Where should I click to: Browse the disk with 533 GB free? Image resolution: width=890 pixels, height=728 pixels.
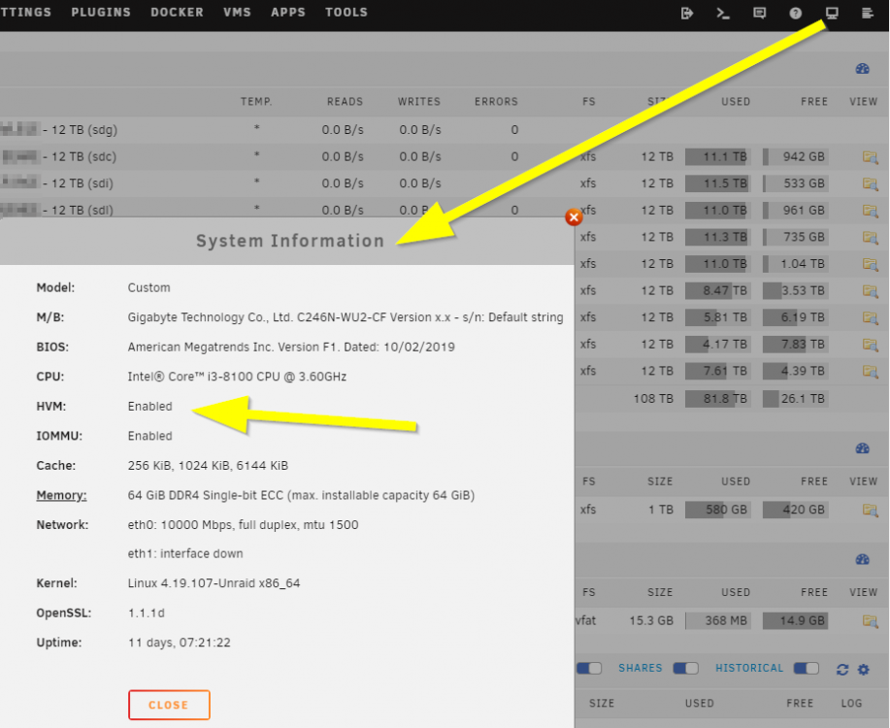[871, 184]
